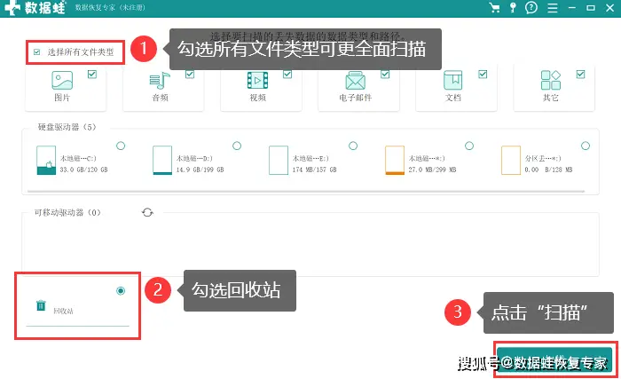Select the C: drive radio button
This screenshot has width=621, height=379.
121,146
